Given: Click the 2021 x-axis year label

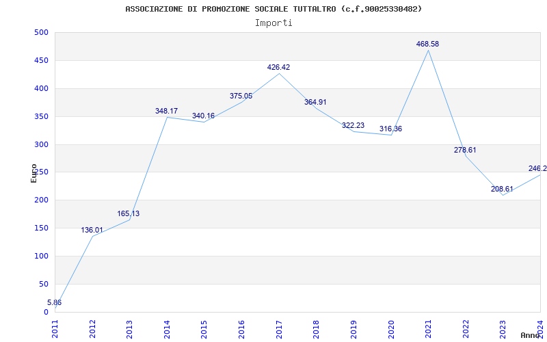Looking at the screenshot, I should pos(429,330).
